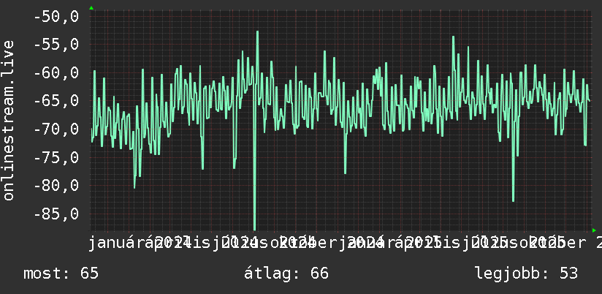Click the -60,0 Y-axis label

56,72
